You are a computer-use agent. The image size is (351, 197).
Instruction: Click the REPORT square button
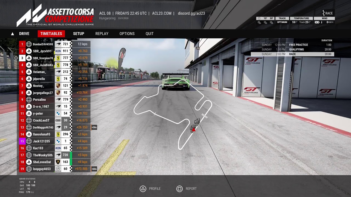coord(179,189)
